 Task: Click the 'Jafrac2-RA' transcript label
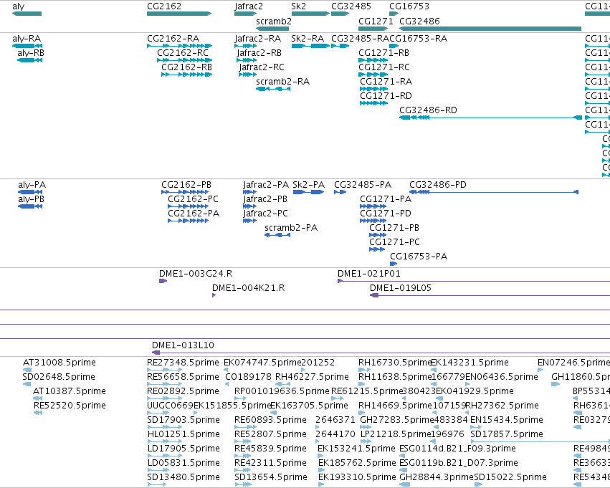click(x=257, y=39)
